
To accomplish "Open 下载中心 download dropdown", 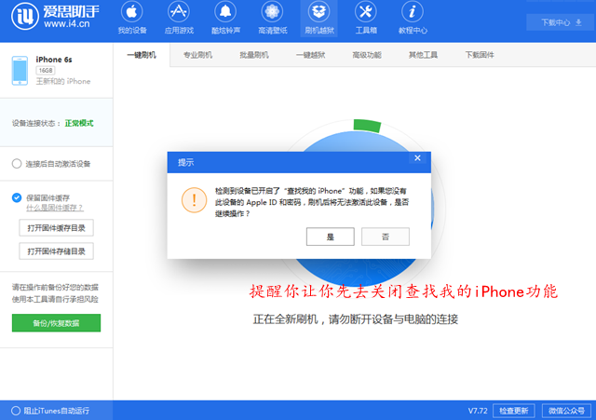I will click(x=554, y=21).
